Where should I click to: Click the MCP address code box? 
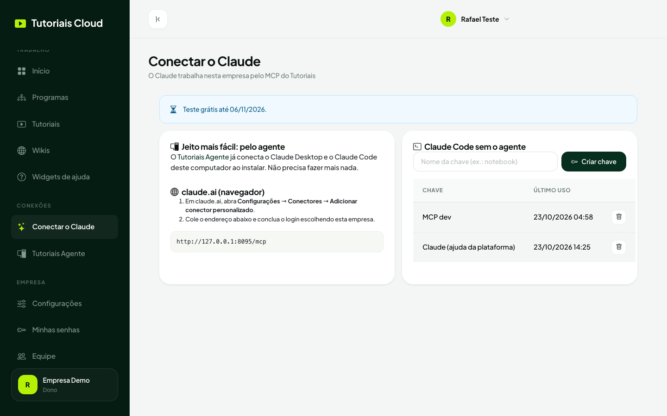(277, 242)
